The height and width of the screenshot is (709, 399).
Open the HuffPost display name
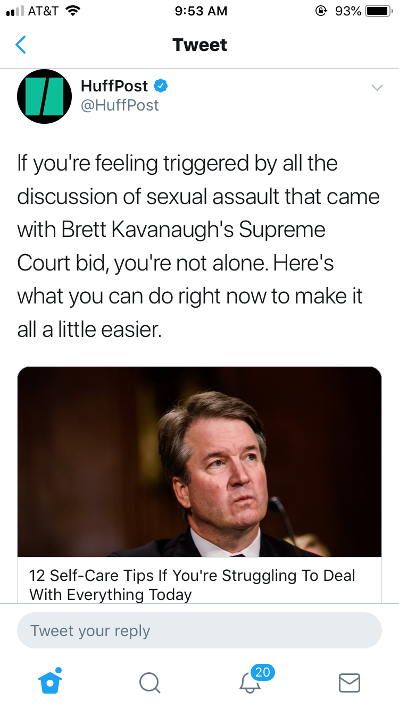tap(114, 86)
